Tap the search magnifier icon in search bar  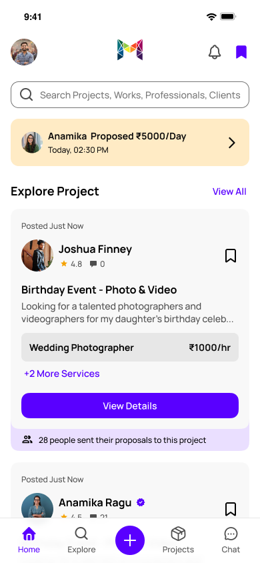click(26, 95)
